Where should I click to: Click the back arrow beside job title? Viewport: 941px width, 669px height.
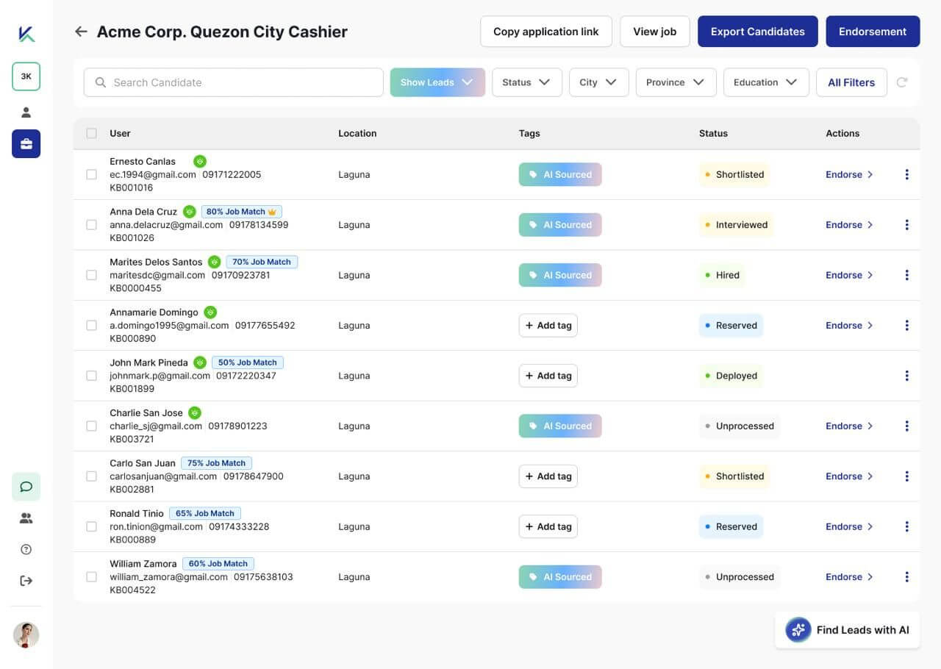tap(81, 32)
